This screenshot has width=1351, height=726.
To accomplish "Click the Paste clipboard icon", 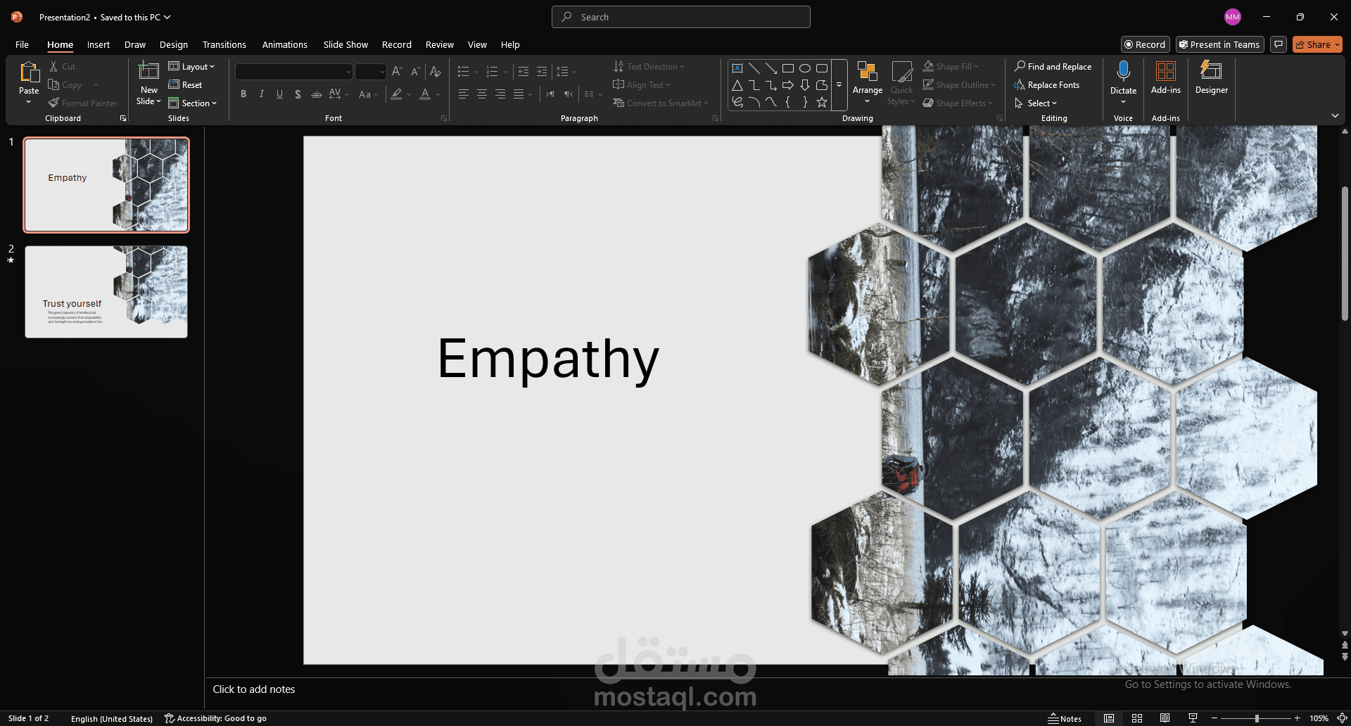I will [29, 72].
